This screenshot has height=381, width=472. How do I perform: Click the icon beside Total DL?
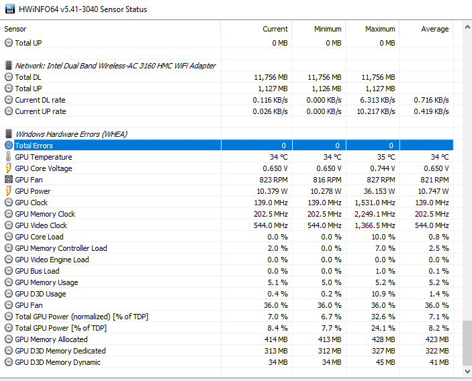tap(9, 77)
